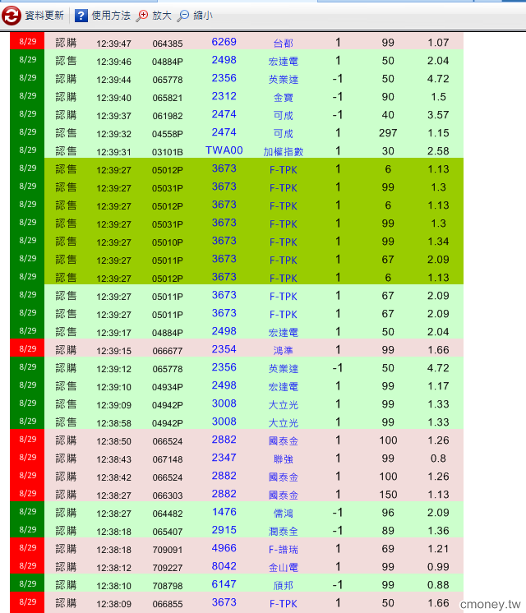Click time 12:39:47 cell
The width and height of the screenshot is (526, 613).
pos(113,44)
